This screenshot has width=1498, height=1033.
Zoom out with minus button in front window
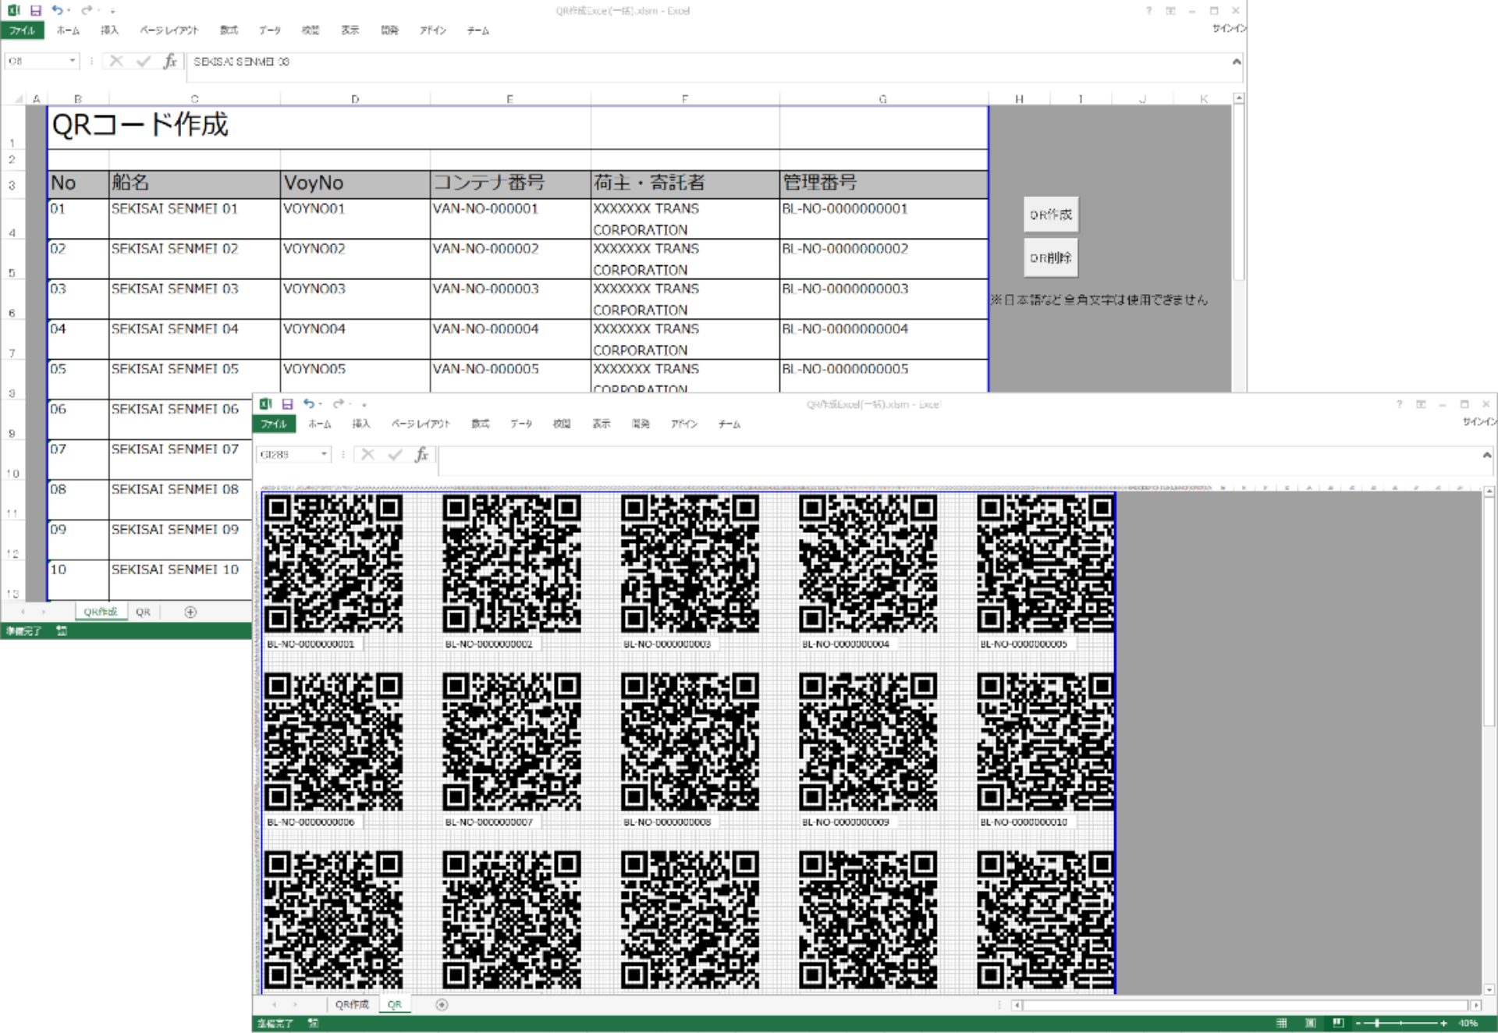[1358, 1023]
